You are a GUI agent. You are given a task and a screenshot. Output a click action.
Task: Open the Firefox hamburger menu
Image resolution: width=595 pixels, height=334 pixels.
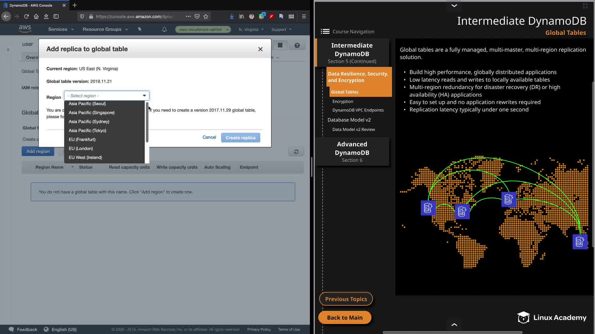(x=304, y=16)
